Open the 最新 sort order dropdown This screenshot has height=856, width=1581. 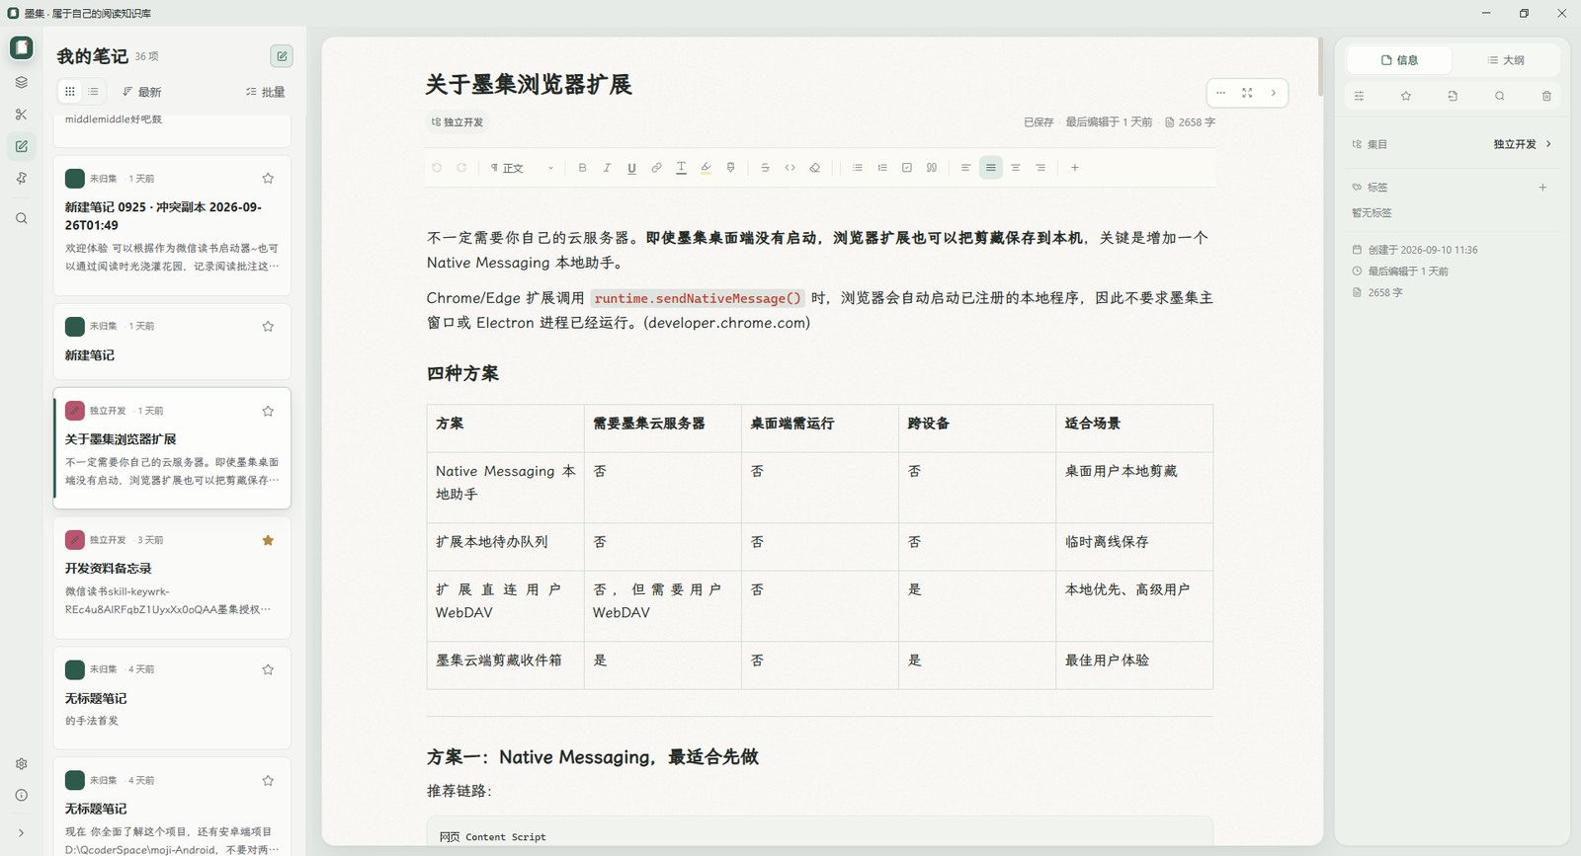pos(142,92)
